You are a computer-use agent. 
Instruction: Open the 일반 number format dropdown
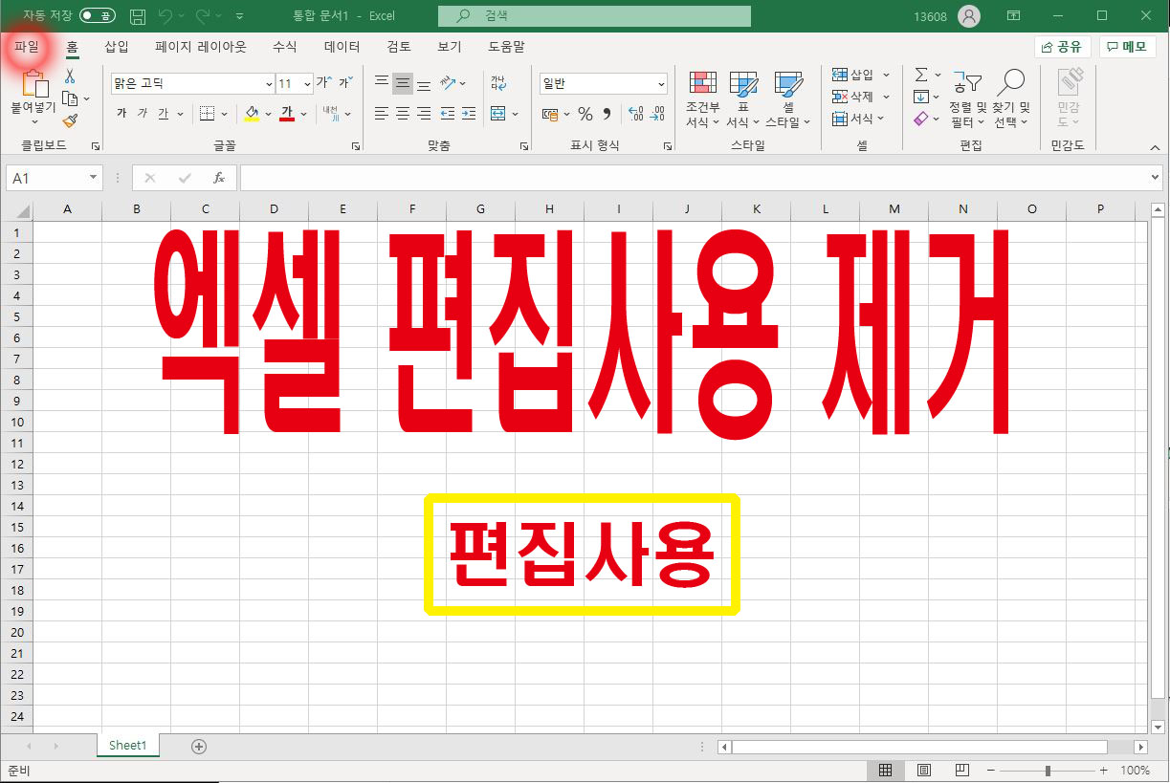coord(661,84)
